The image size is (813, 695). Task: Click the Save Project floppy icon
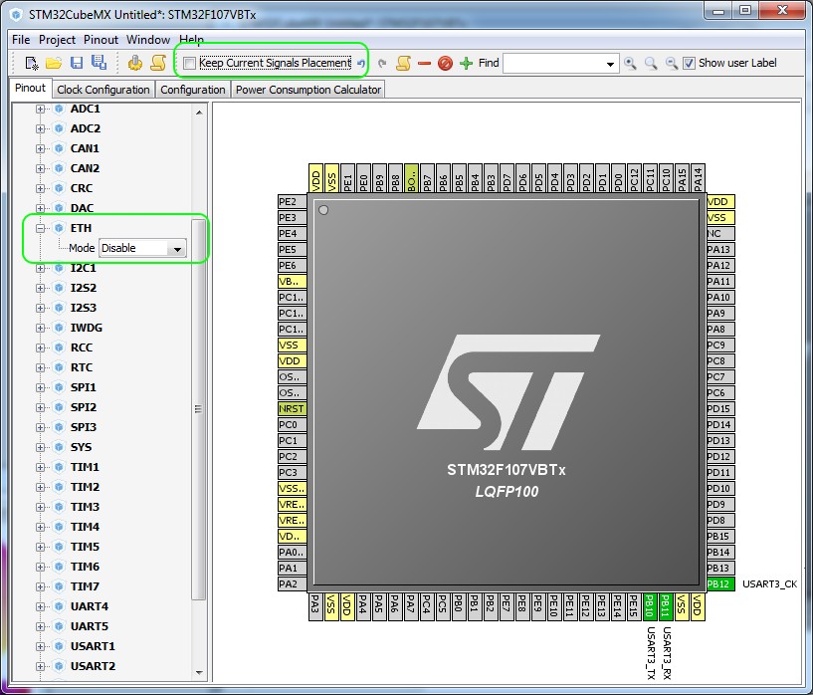[x=77, y=64]
